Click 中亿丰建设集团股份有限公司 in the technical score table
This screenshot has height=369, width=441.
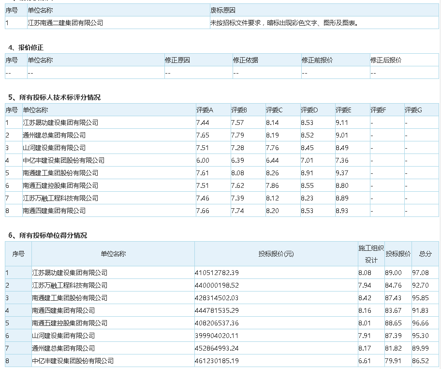pyautogui.click(x=63, y=160)
